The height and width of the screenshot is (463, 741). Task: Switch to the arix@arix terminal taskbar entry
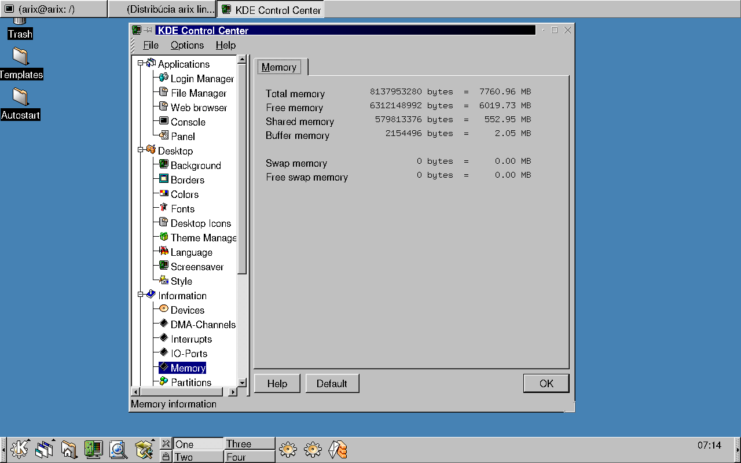(x=53, y=9)
